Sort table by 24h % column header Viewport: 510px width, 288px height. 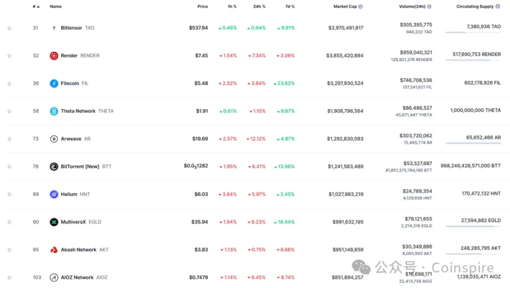pyautogui.click(x=259, y=7)
